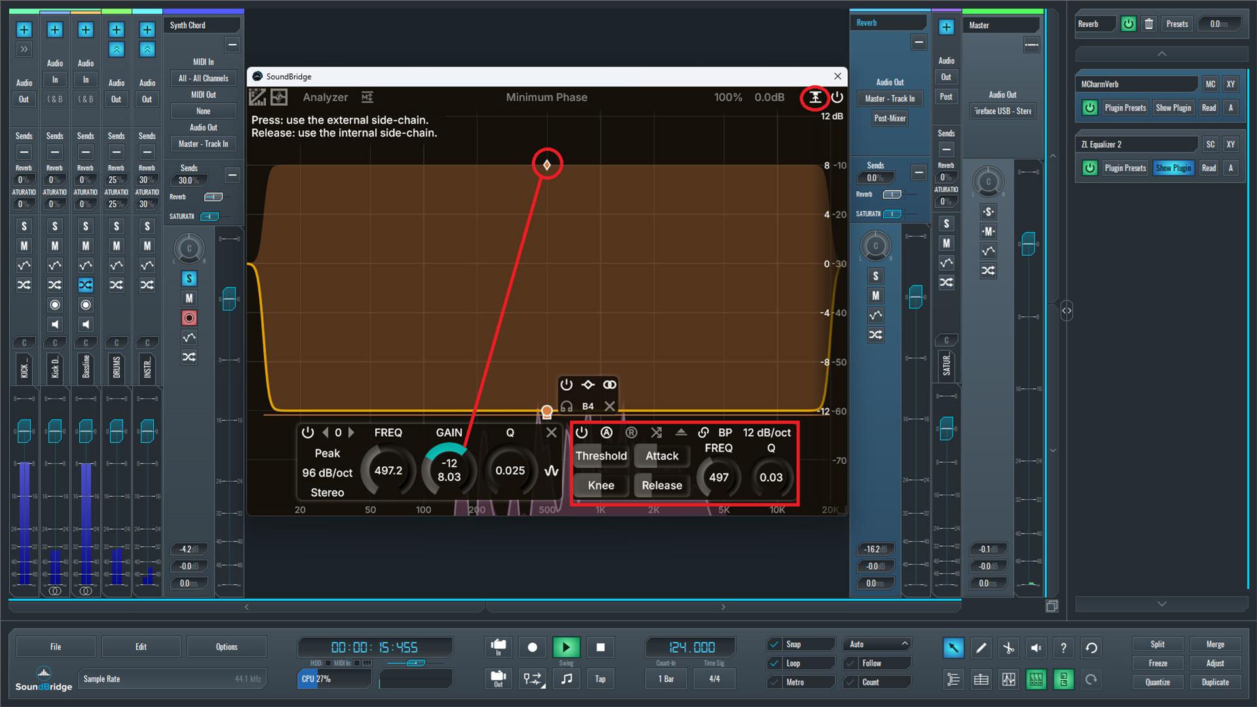
Task: Open the Options menu
Action: (227, 647)
